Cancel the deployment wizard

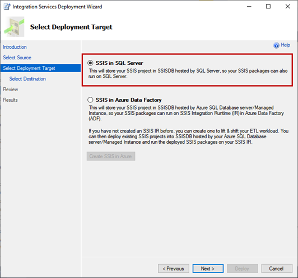[277, 268]
